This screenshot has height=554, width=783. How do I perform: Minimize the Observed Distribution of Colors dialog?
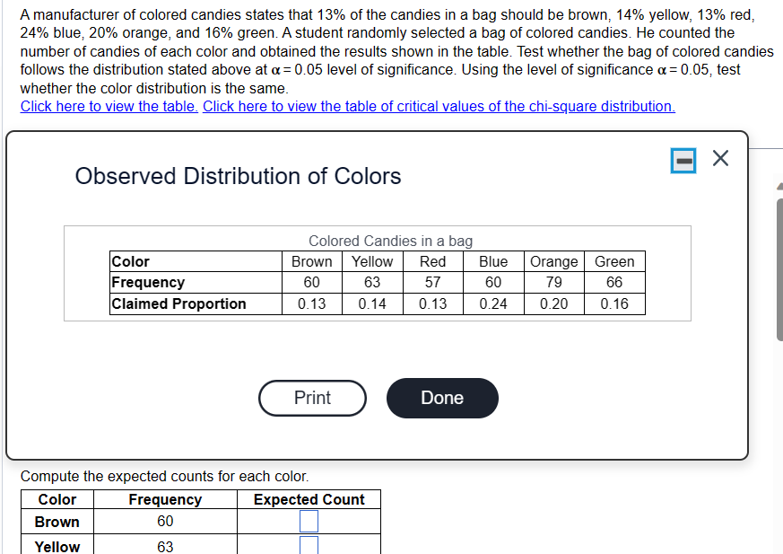(682, 159)
